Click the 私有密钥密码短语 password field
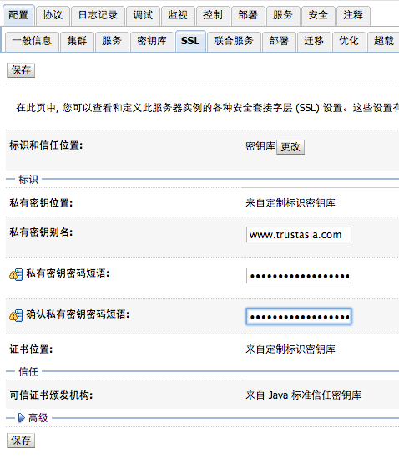The height and width of the screenshot is (464, 399). click(299, 276)
